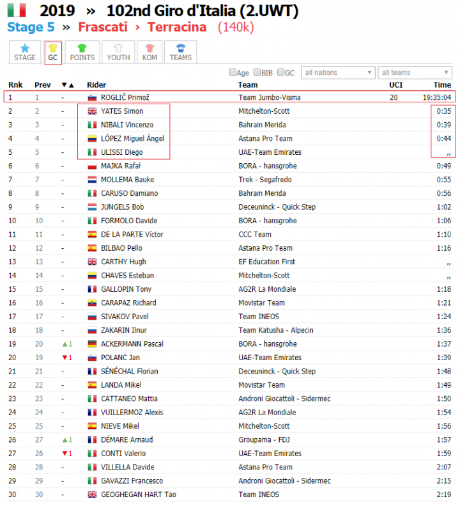Open Team Katusha - Alpecin page
The width and height of the screenshot is (460, 506).
coord(276,331)
